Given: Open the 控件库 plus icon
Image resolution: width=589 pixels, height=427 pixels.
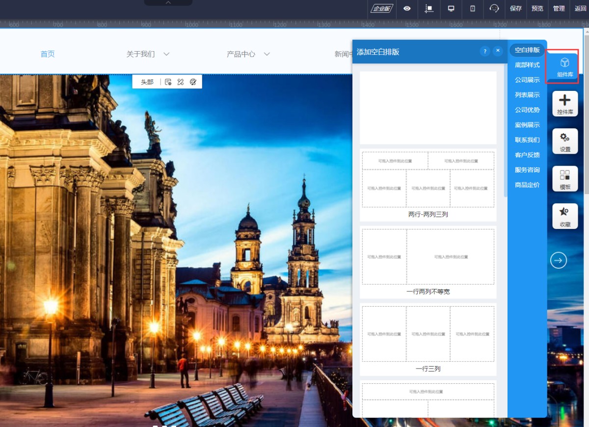Looking at the screenshot, I should (564, 103).
